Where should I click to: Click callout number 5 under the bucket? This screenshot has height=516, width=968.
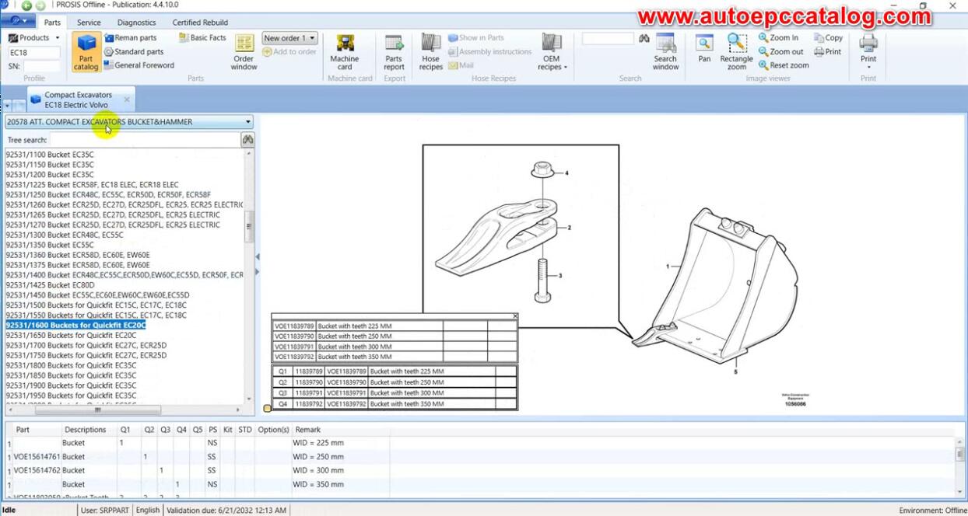pyautogui.click(x=735, y=372)
